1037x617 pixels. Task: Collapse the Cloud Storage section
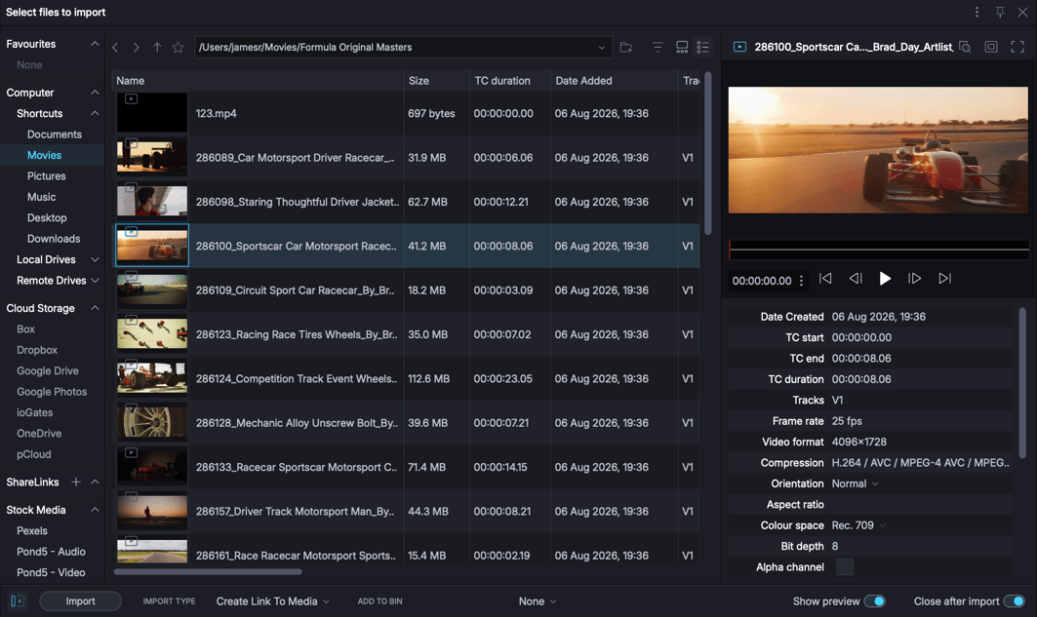[x=95, y=308]
